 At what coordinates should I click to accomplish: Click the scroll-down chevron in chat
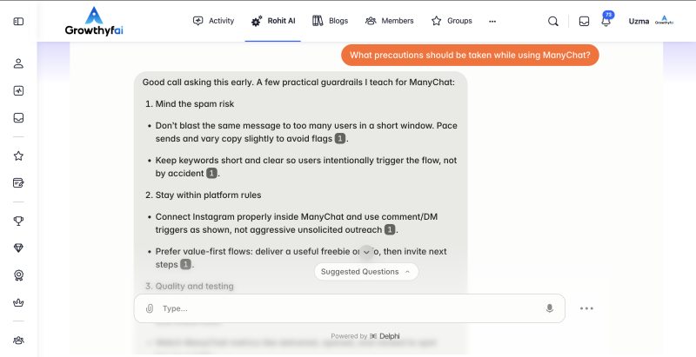(366, 252)
